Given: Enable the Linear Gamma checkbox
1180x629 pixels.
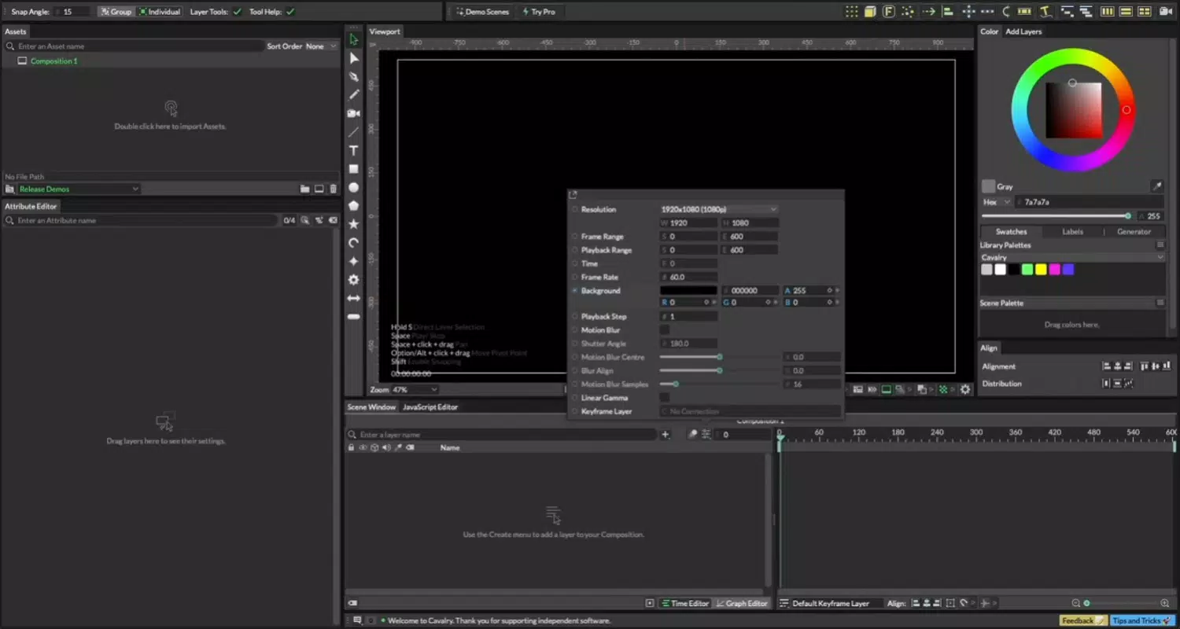Looking at the screenshot, I should tap(665, 398).
